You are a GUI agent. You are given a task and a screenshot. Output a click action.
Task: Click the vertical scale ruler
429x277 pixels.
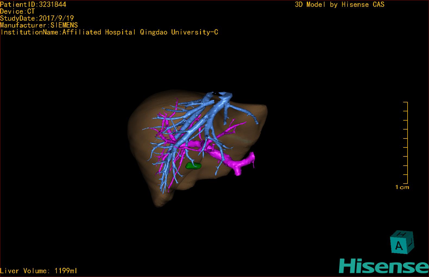tap(406, 143)
